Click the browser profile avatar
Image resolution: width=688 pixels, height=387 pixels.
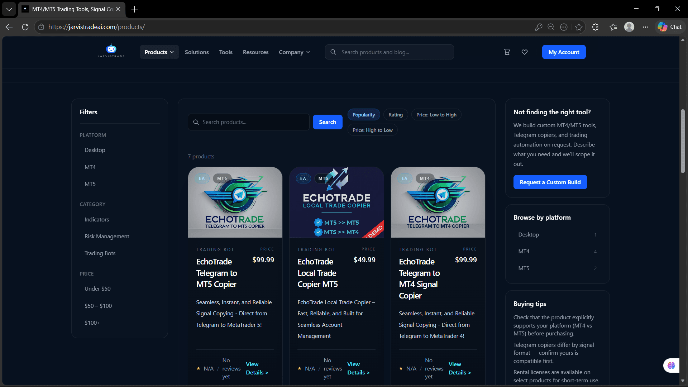(629, 27)
